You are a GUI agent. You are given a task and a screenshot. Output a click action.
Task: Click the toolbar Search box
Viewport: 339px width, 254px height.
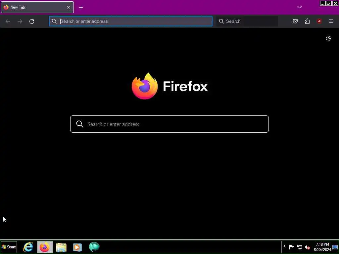(247, 21)
